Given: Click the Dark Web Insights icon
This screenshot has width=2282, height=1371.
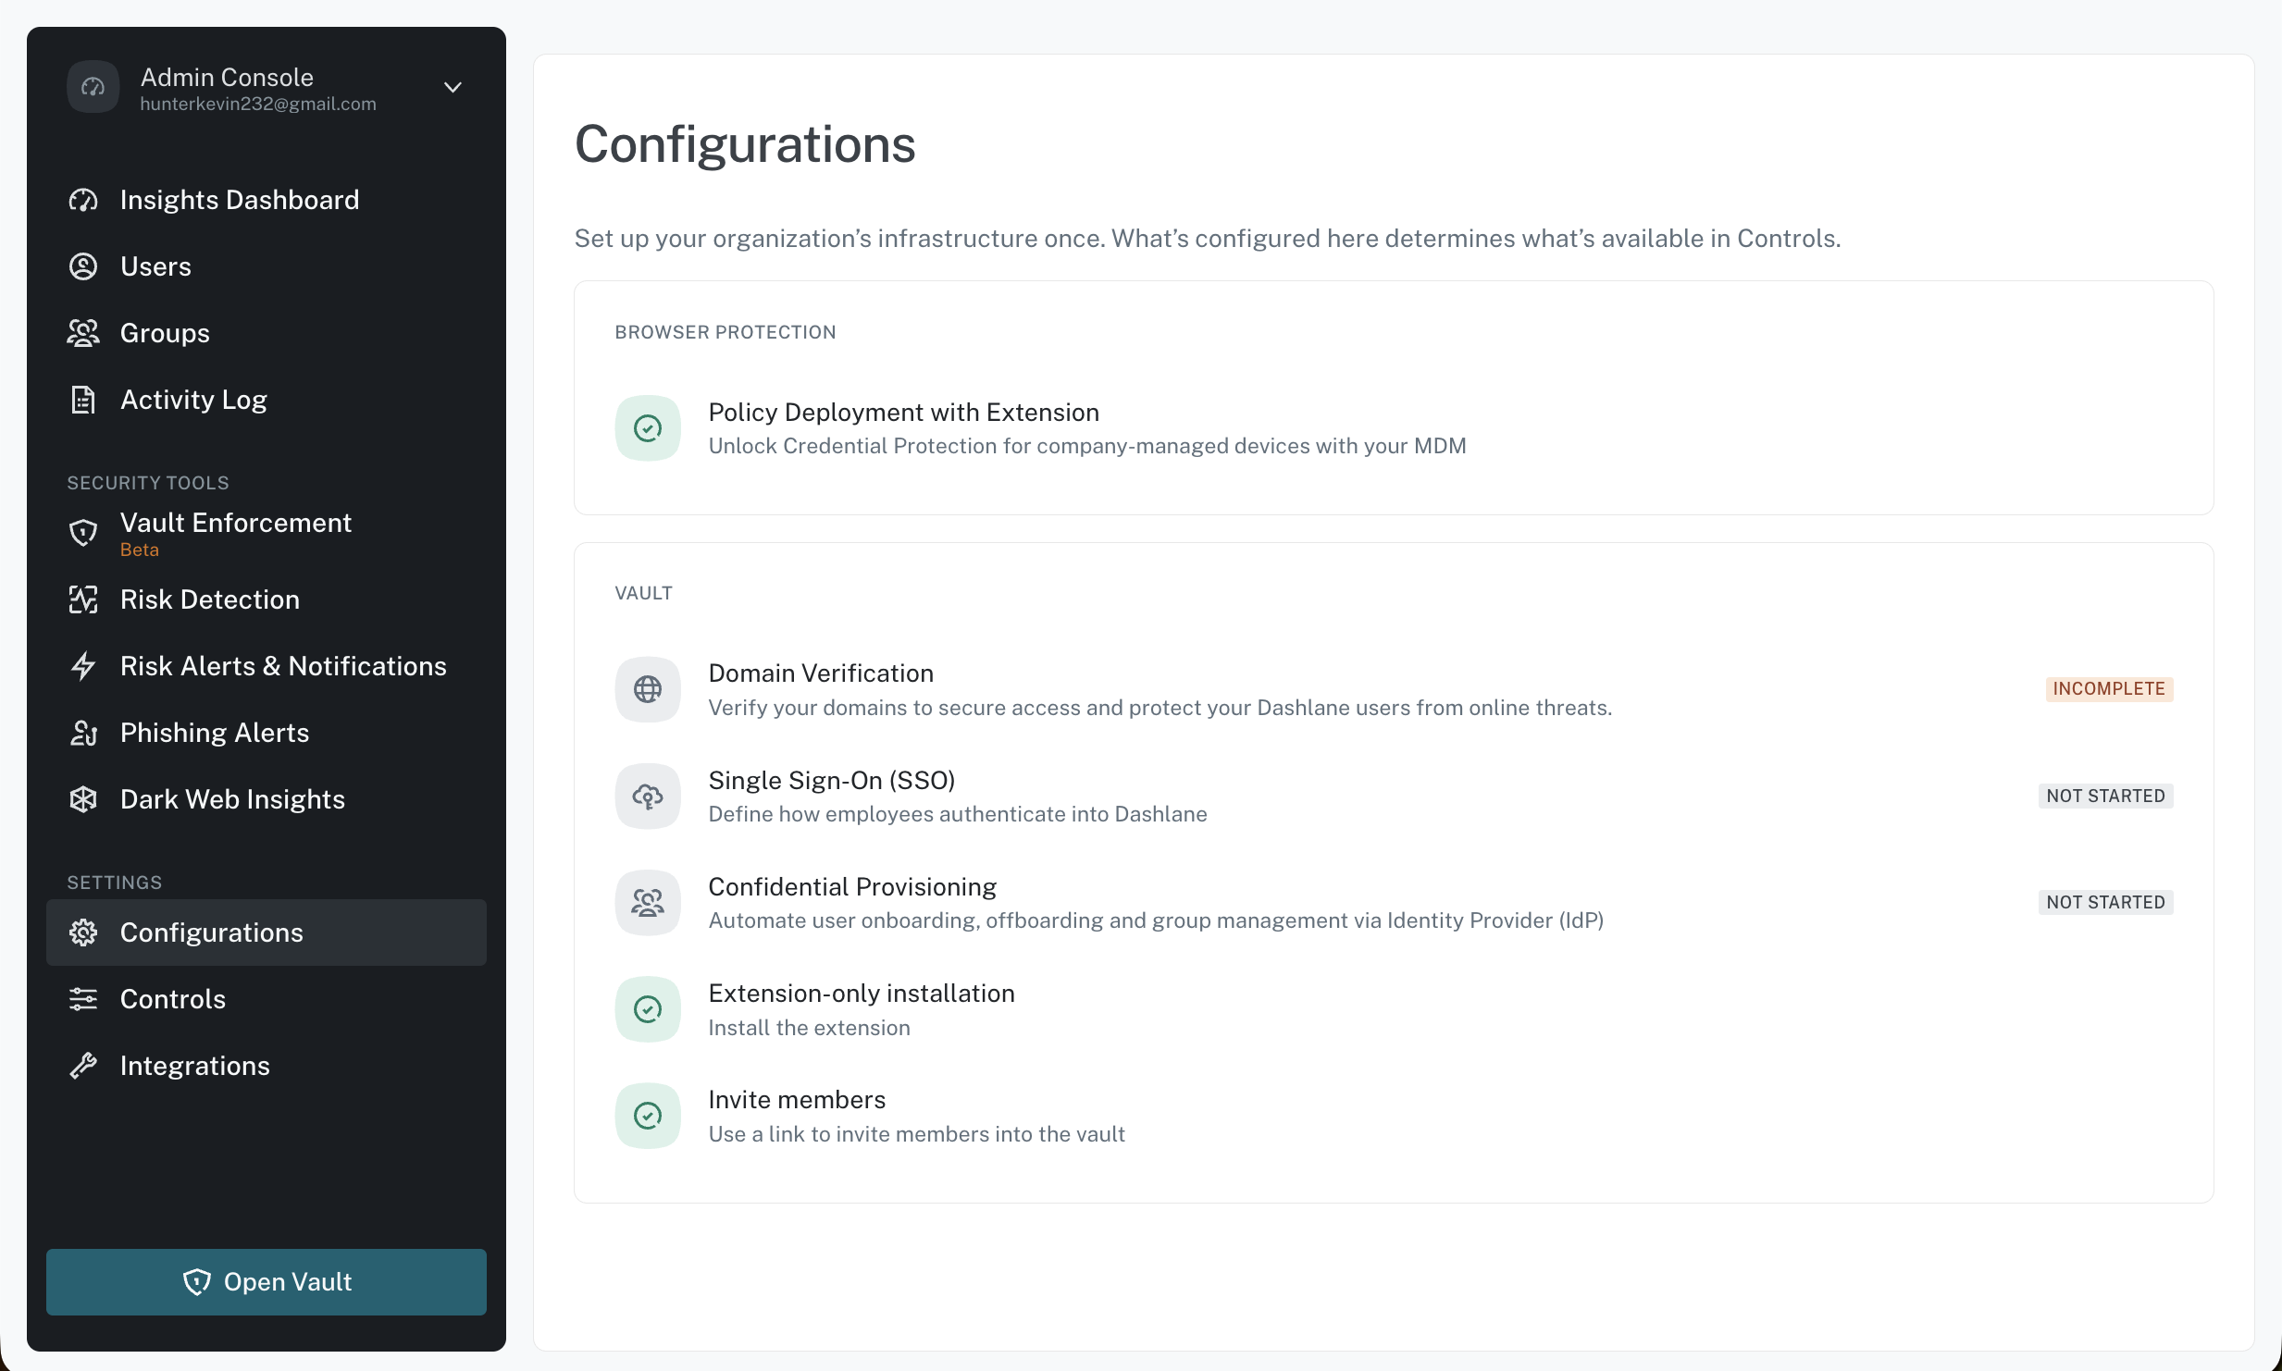Looking at the screenshot, I should (x=83, y=799).
